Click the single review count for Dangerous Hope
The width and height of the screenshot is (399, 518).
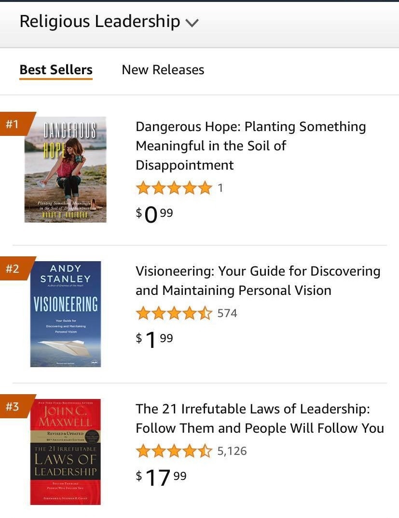(220, 188)
